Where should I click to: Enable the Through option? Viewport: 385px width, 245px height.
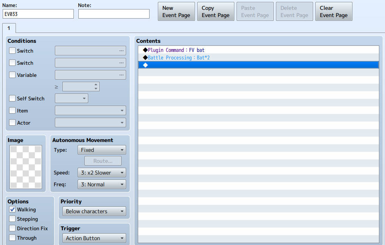pyautogui.click(x=12, y=238)
